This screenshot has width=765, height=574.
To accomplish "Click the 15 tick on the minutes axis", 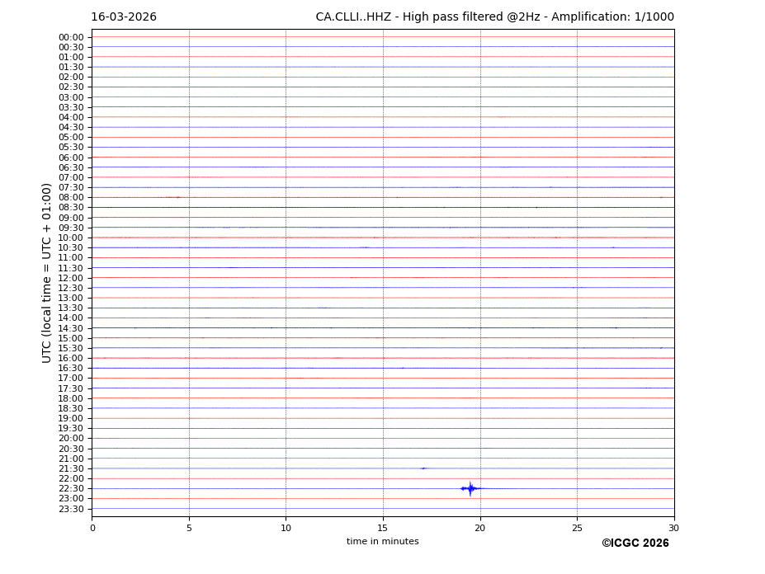I will 383,528.
